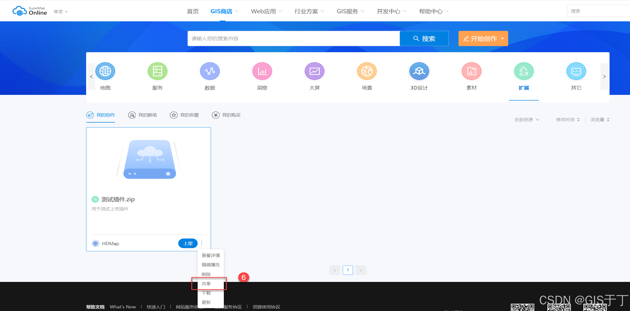Viewport: 630px width, 311px height.
Task: Click the HDMap author avatar icon
Action: [x=95, y=243]
